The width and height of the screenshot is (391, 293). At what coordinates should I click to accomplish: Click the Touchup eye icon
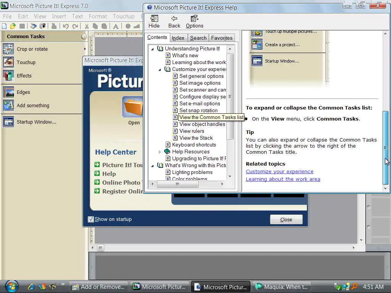pyautogui.click(x=8, y=62)
